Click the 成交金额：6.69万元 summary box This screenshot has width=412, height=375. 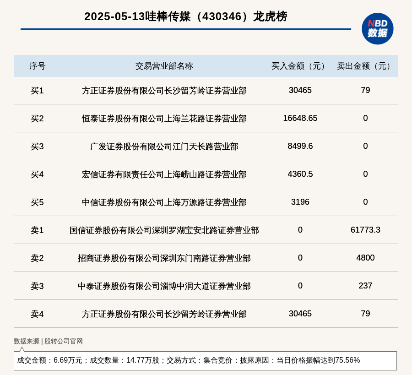pos(205,360)
